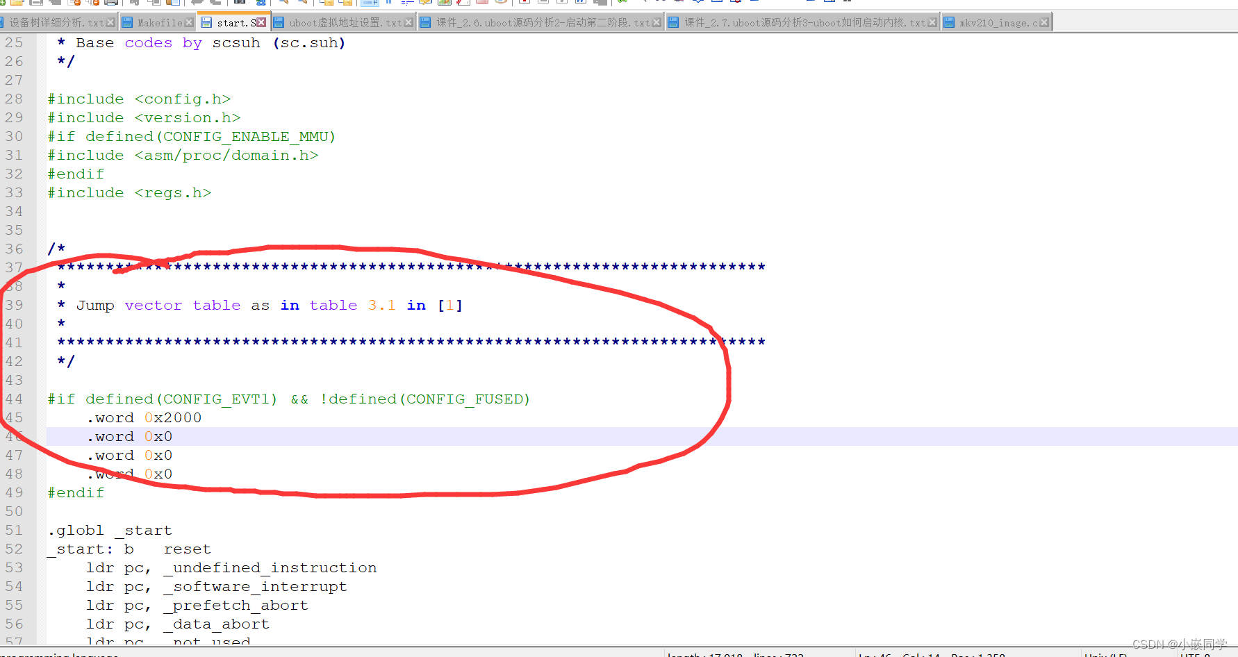
Task: Click 'Base codes by scsuh' comment line
Action: pyautogui.click(x=201, y=43)
